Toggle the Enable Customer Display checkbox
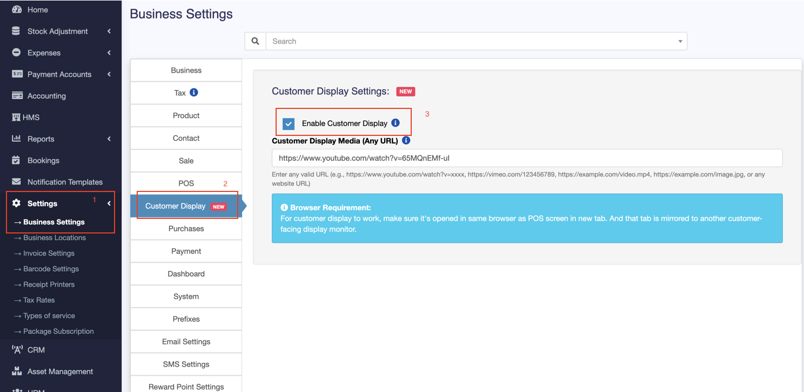This screenshot has height=392, width=804. click(x=289, y=123)
